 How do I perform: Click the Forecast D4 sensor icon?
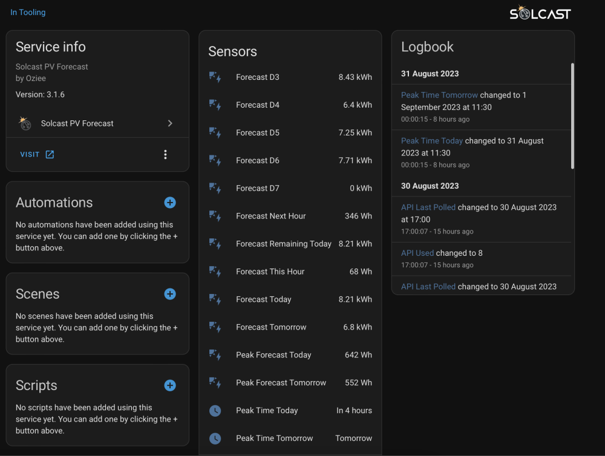click(x=215, y=105)
